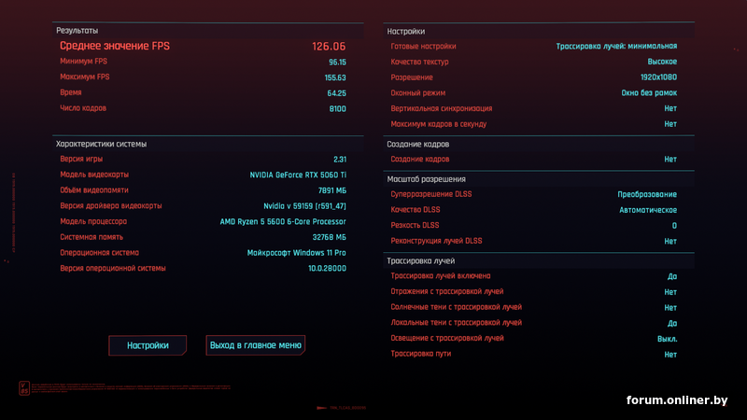747x420 pixels.
Task: Select the Среднее значение FPS label
Action: 114,46
